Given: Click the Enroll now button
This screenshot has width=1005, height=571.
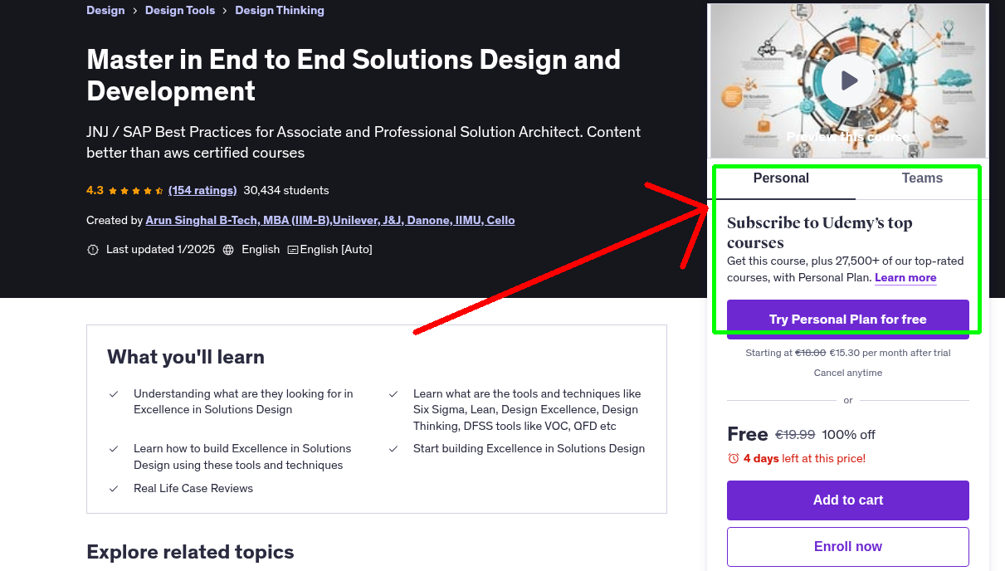Looking at the screenshot, I should tap(848, 547).
